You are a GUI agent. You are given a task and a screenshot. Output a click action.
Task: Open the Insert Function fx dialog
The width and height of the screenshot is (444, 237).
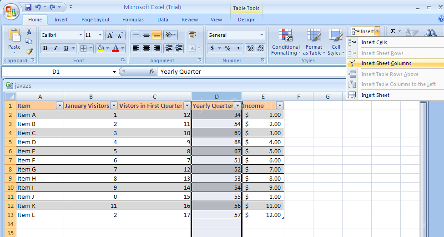click(x=152, y=71)
